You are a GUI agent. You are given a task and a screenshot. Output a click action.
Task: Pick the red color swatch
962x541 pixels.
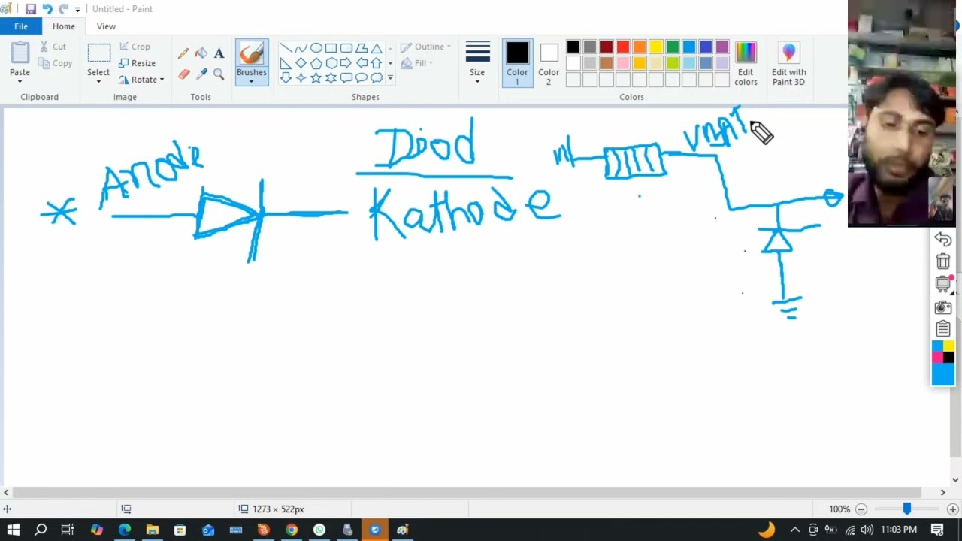(623, 47)
